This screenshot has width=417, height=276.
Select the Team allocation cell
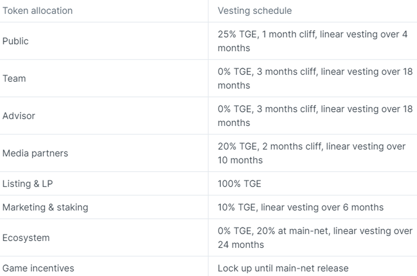click(x=14, y=78)
